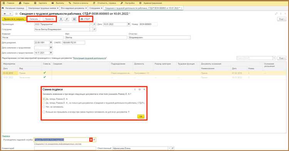This screenshot has width=289, height=151.
Task: Click the Имя input field
Action: (96, 38)
